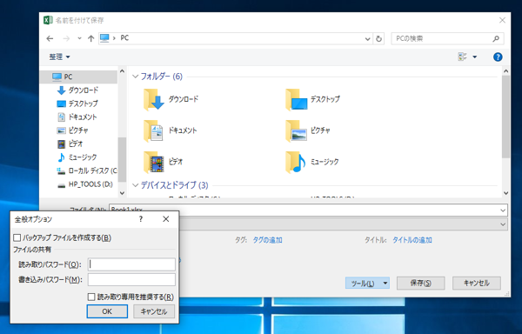
Task: Enable 読み取り専用を推奨する checkbox
Action: pos(91,297)
